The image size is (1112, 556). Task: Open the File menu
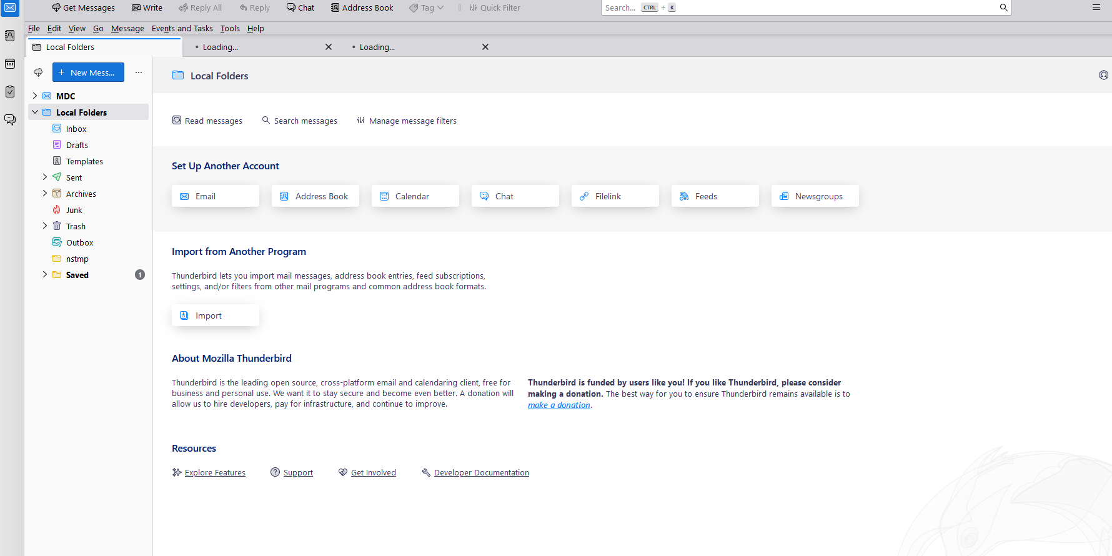[x=34, y=29]
